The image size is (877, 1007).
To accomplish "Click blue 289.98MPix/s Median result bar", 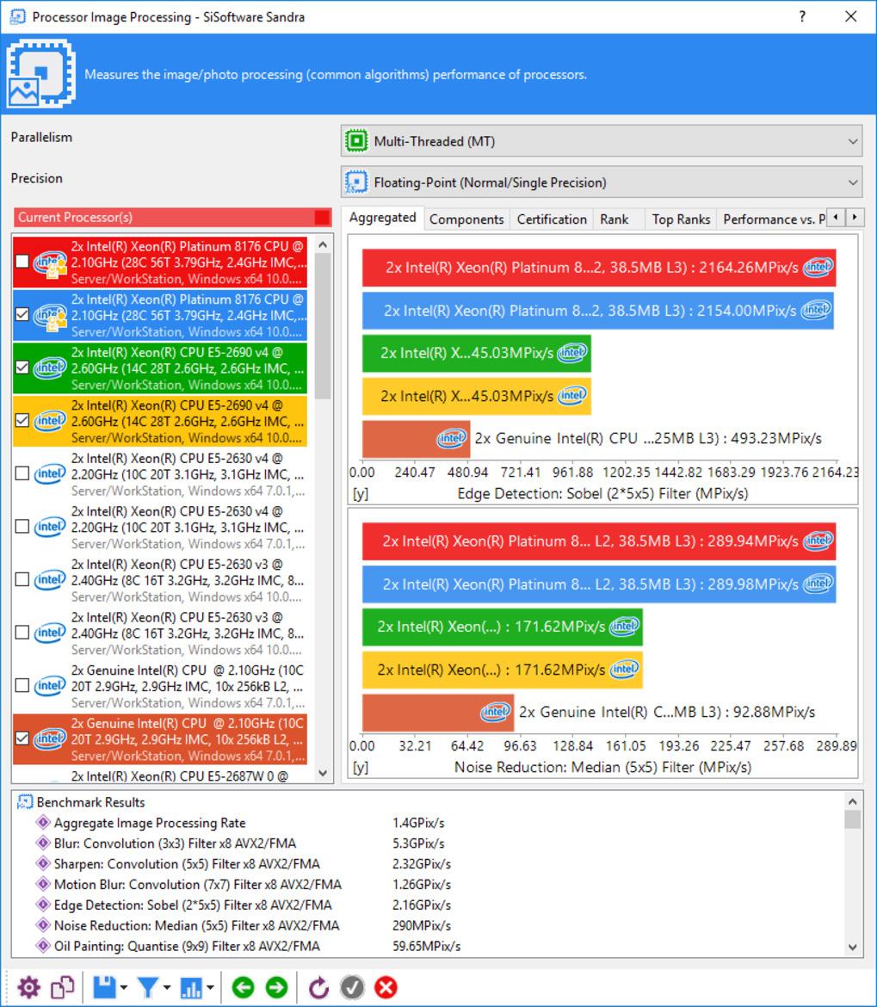I will point(599,584).
